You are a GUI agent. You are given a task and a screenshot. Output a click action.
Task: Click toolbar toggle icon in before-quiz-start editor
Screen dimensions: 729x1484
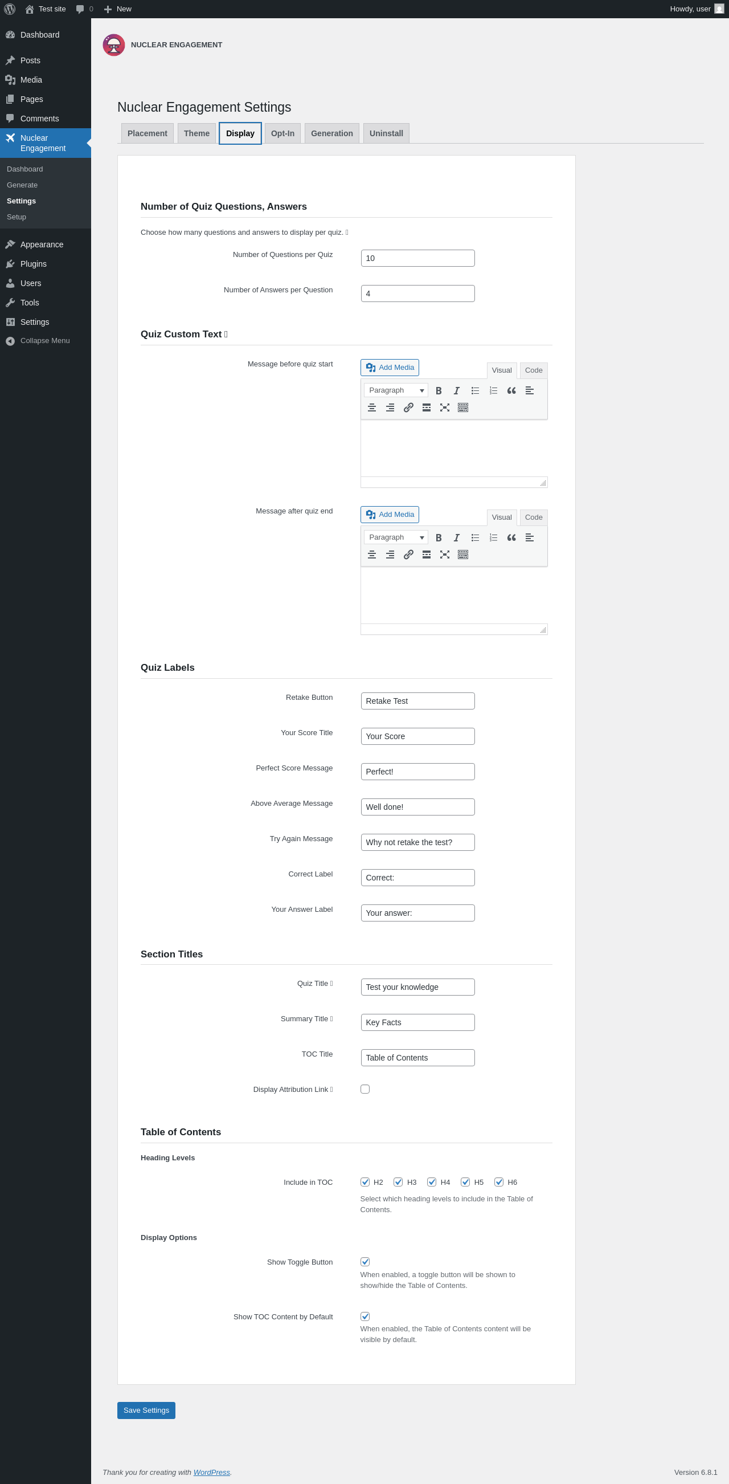pyautogui.click(x=463, y=407)
